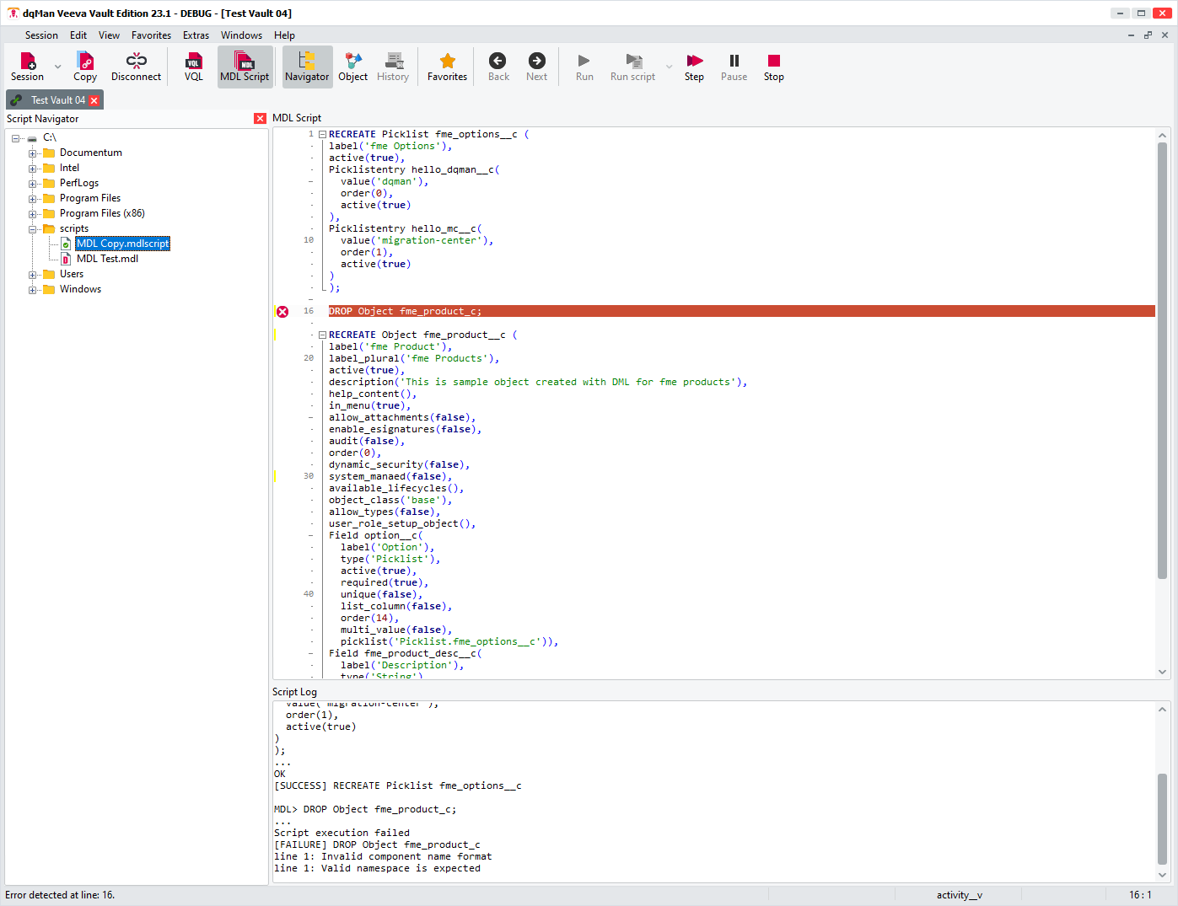Open the Extras menu
This screenshot has width=1178, height=906.
click(196, 35)
